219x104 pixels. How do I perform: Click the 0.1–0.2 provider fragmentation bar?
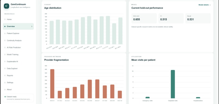point(60,95)
